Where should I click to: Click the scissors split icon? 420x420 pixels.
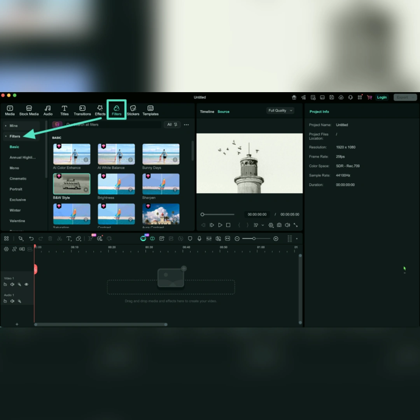(59, 239)
